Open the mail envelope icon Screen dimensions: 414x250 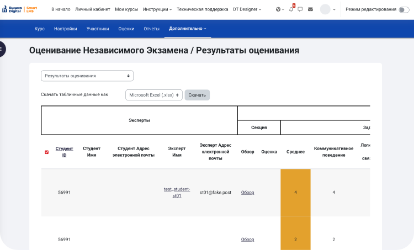pos(310,9)
